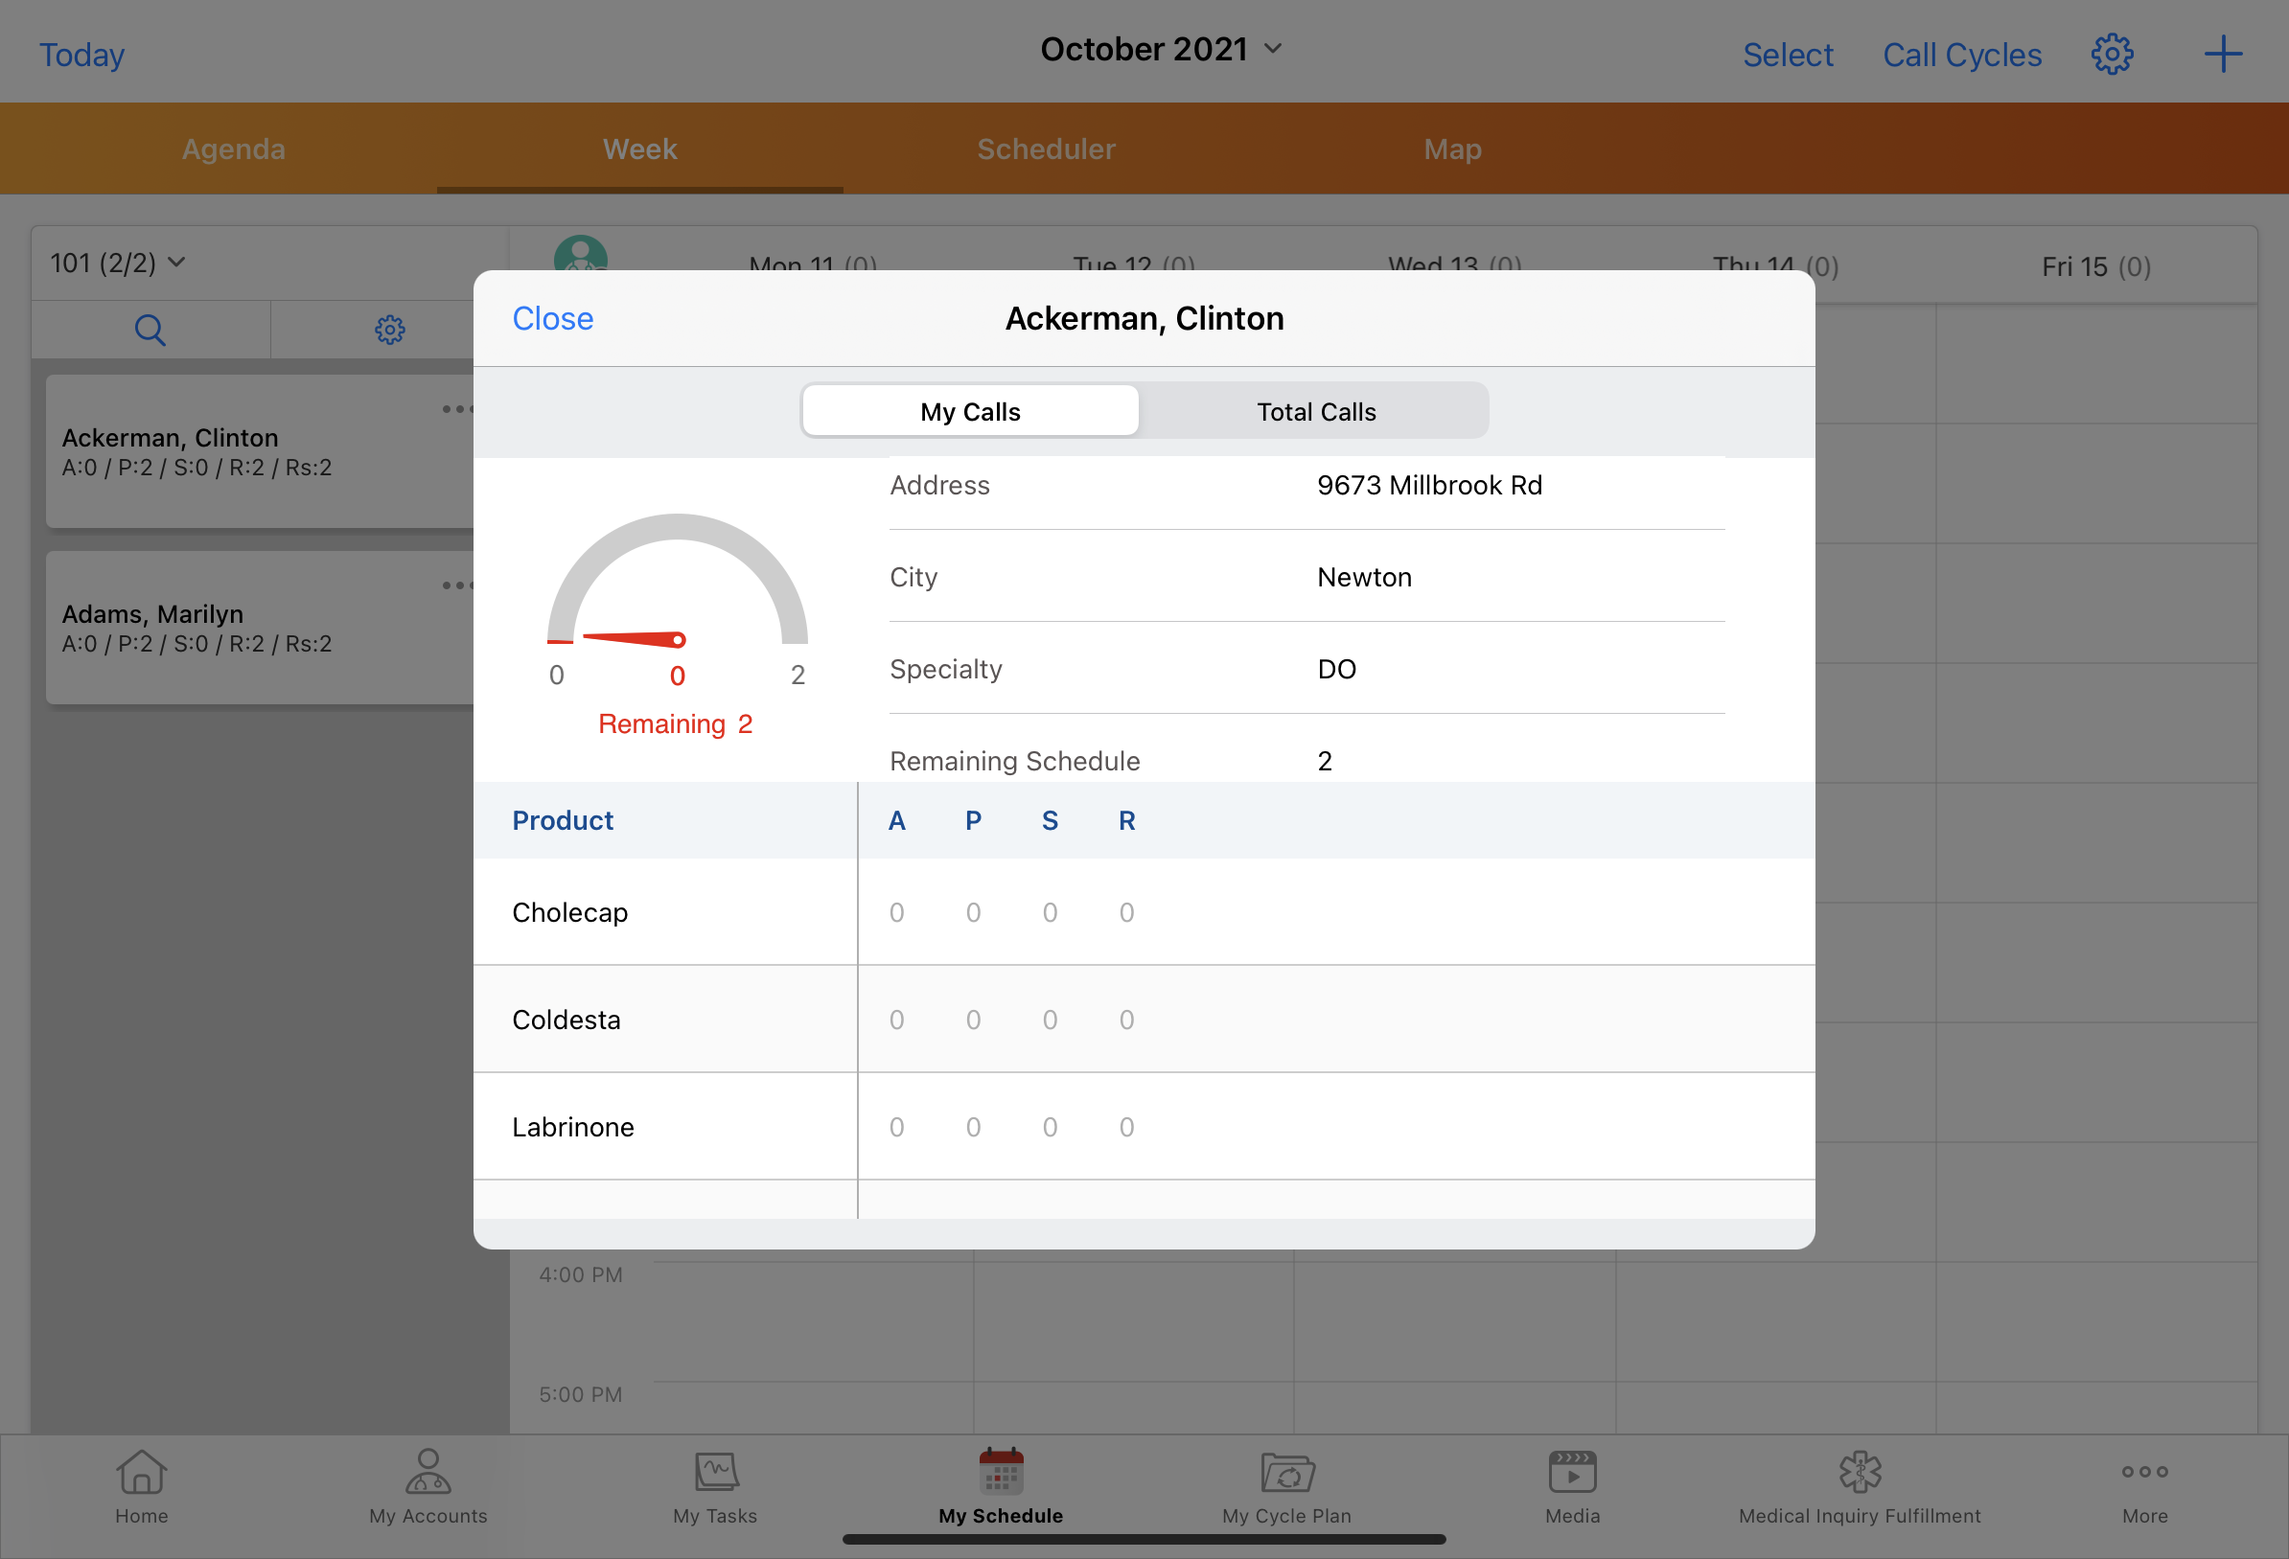The width and height of the screenshot is (2289, 1559).
Task: Click the Call Cycles link
Action: click(1961, 56)
